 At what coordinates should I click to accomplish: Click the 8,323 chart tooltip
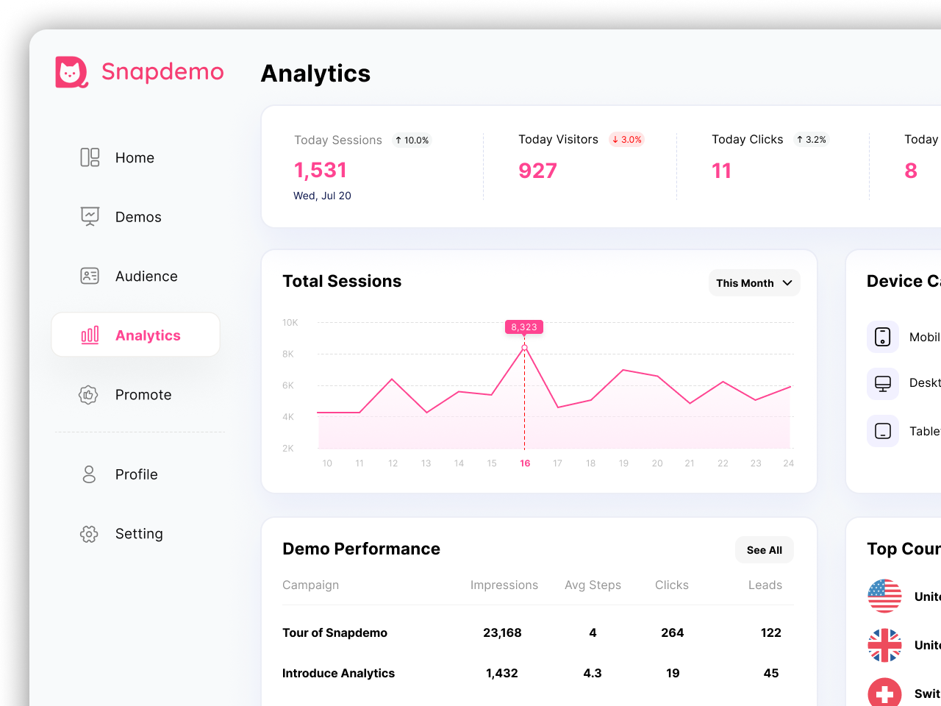tap(524, 327)
